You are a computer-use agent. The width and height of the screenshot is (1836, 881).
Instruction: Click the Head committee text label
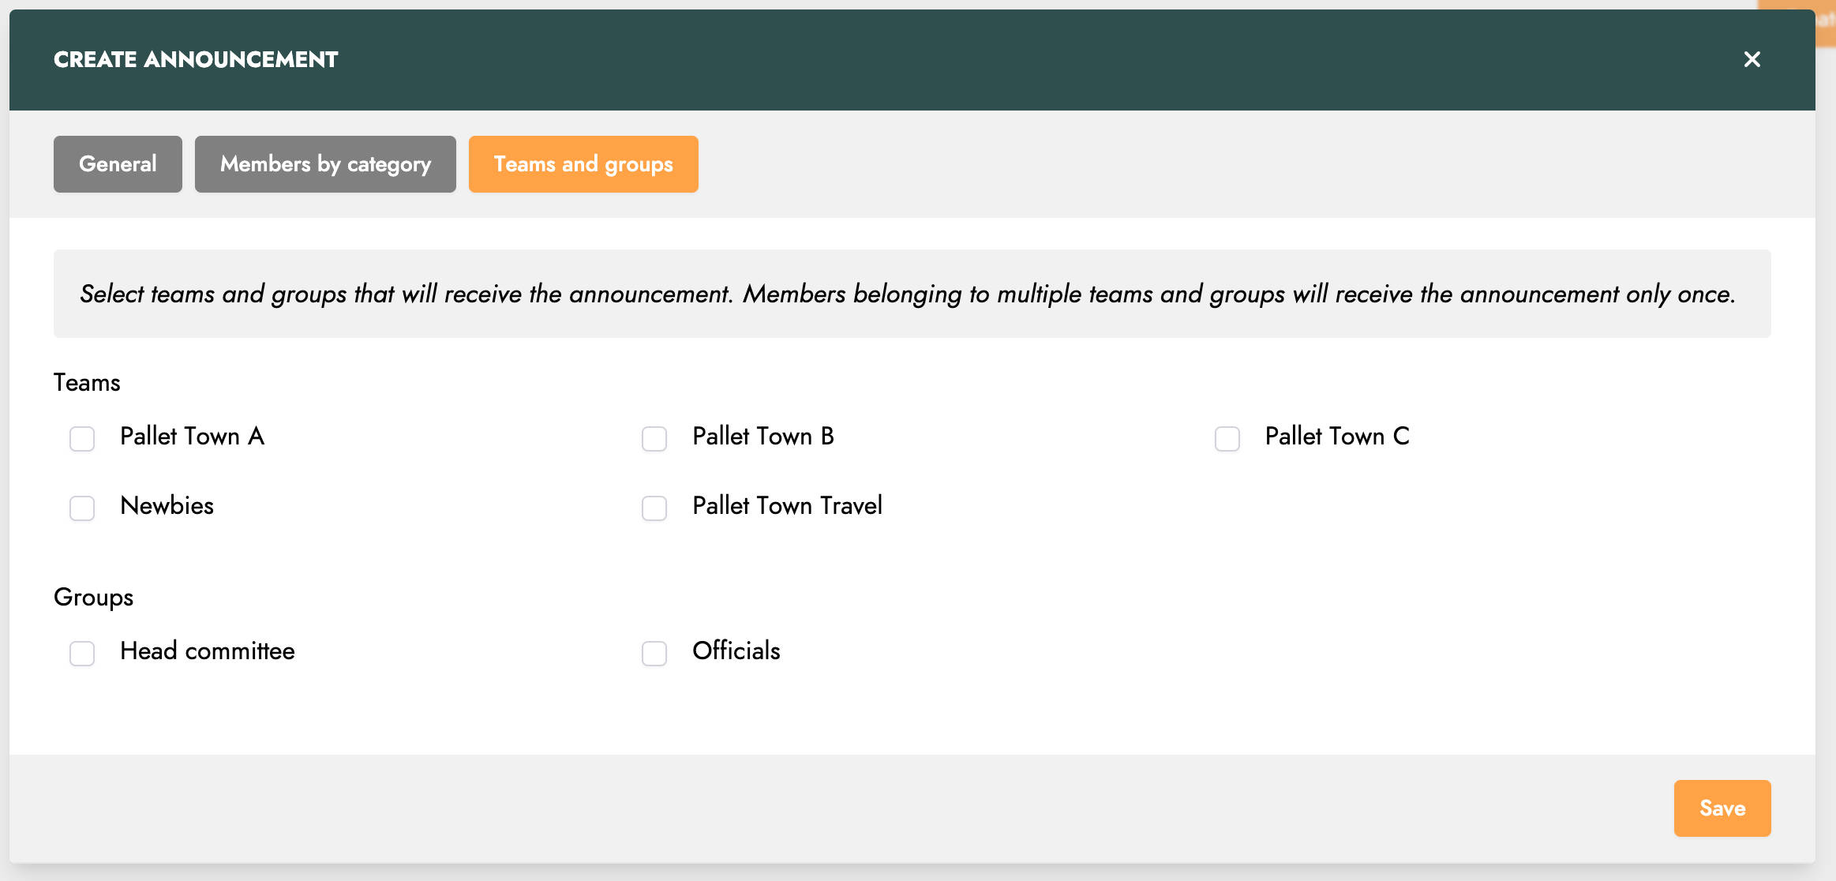[x=208, y=650]
